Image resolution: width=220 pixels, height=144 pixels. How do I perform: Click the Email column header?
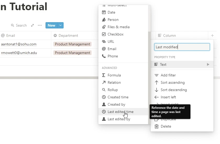coord(25,35)
